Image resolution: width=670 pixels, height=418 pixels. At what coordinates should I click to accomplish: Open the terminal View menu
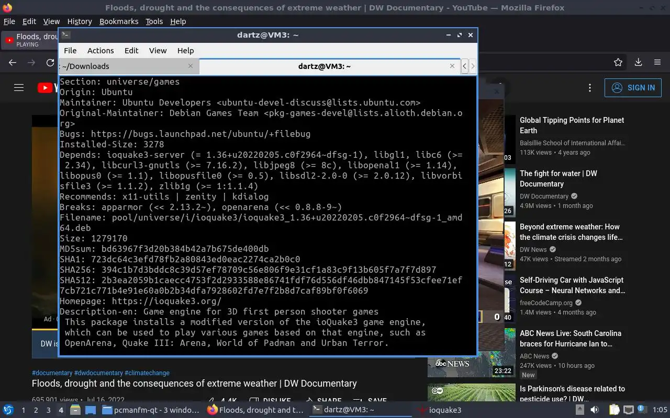coord(158,51)
